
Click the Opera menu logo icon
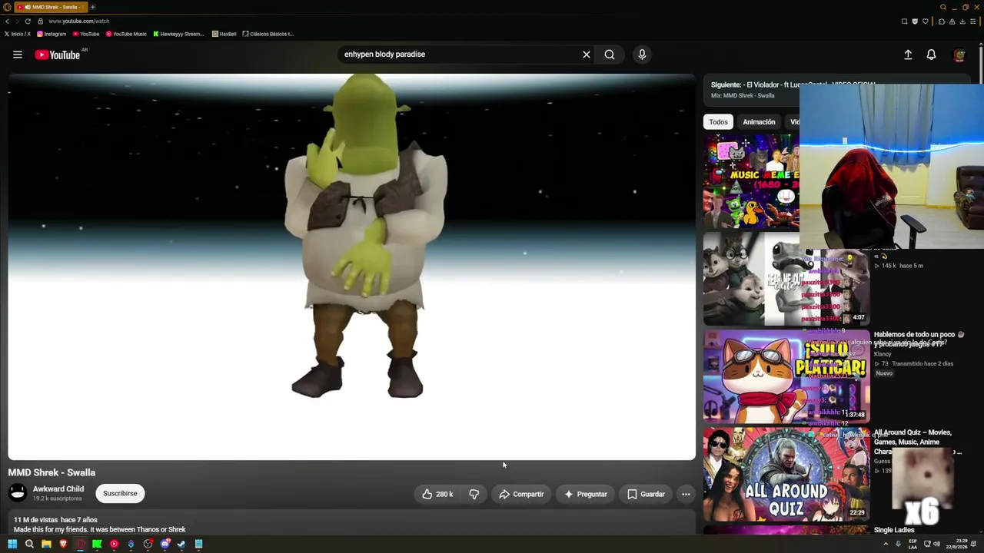pyautogui.click(x=7, y=7)
